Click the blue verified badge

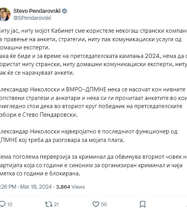(65, 11)
